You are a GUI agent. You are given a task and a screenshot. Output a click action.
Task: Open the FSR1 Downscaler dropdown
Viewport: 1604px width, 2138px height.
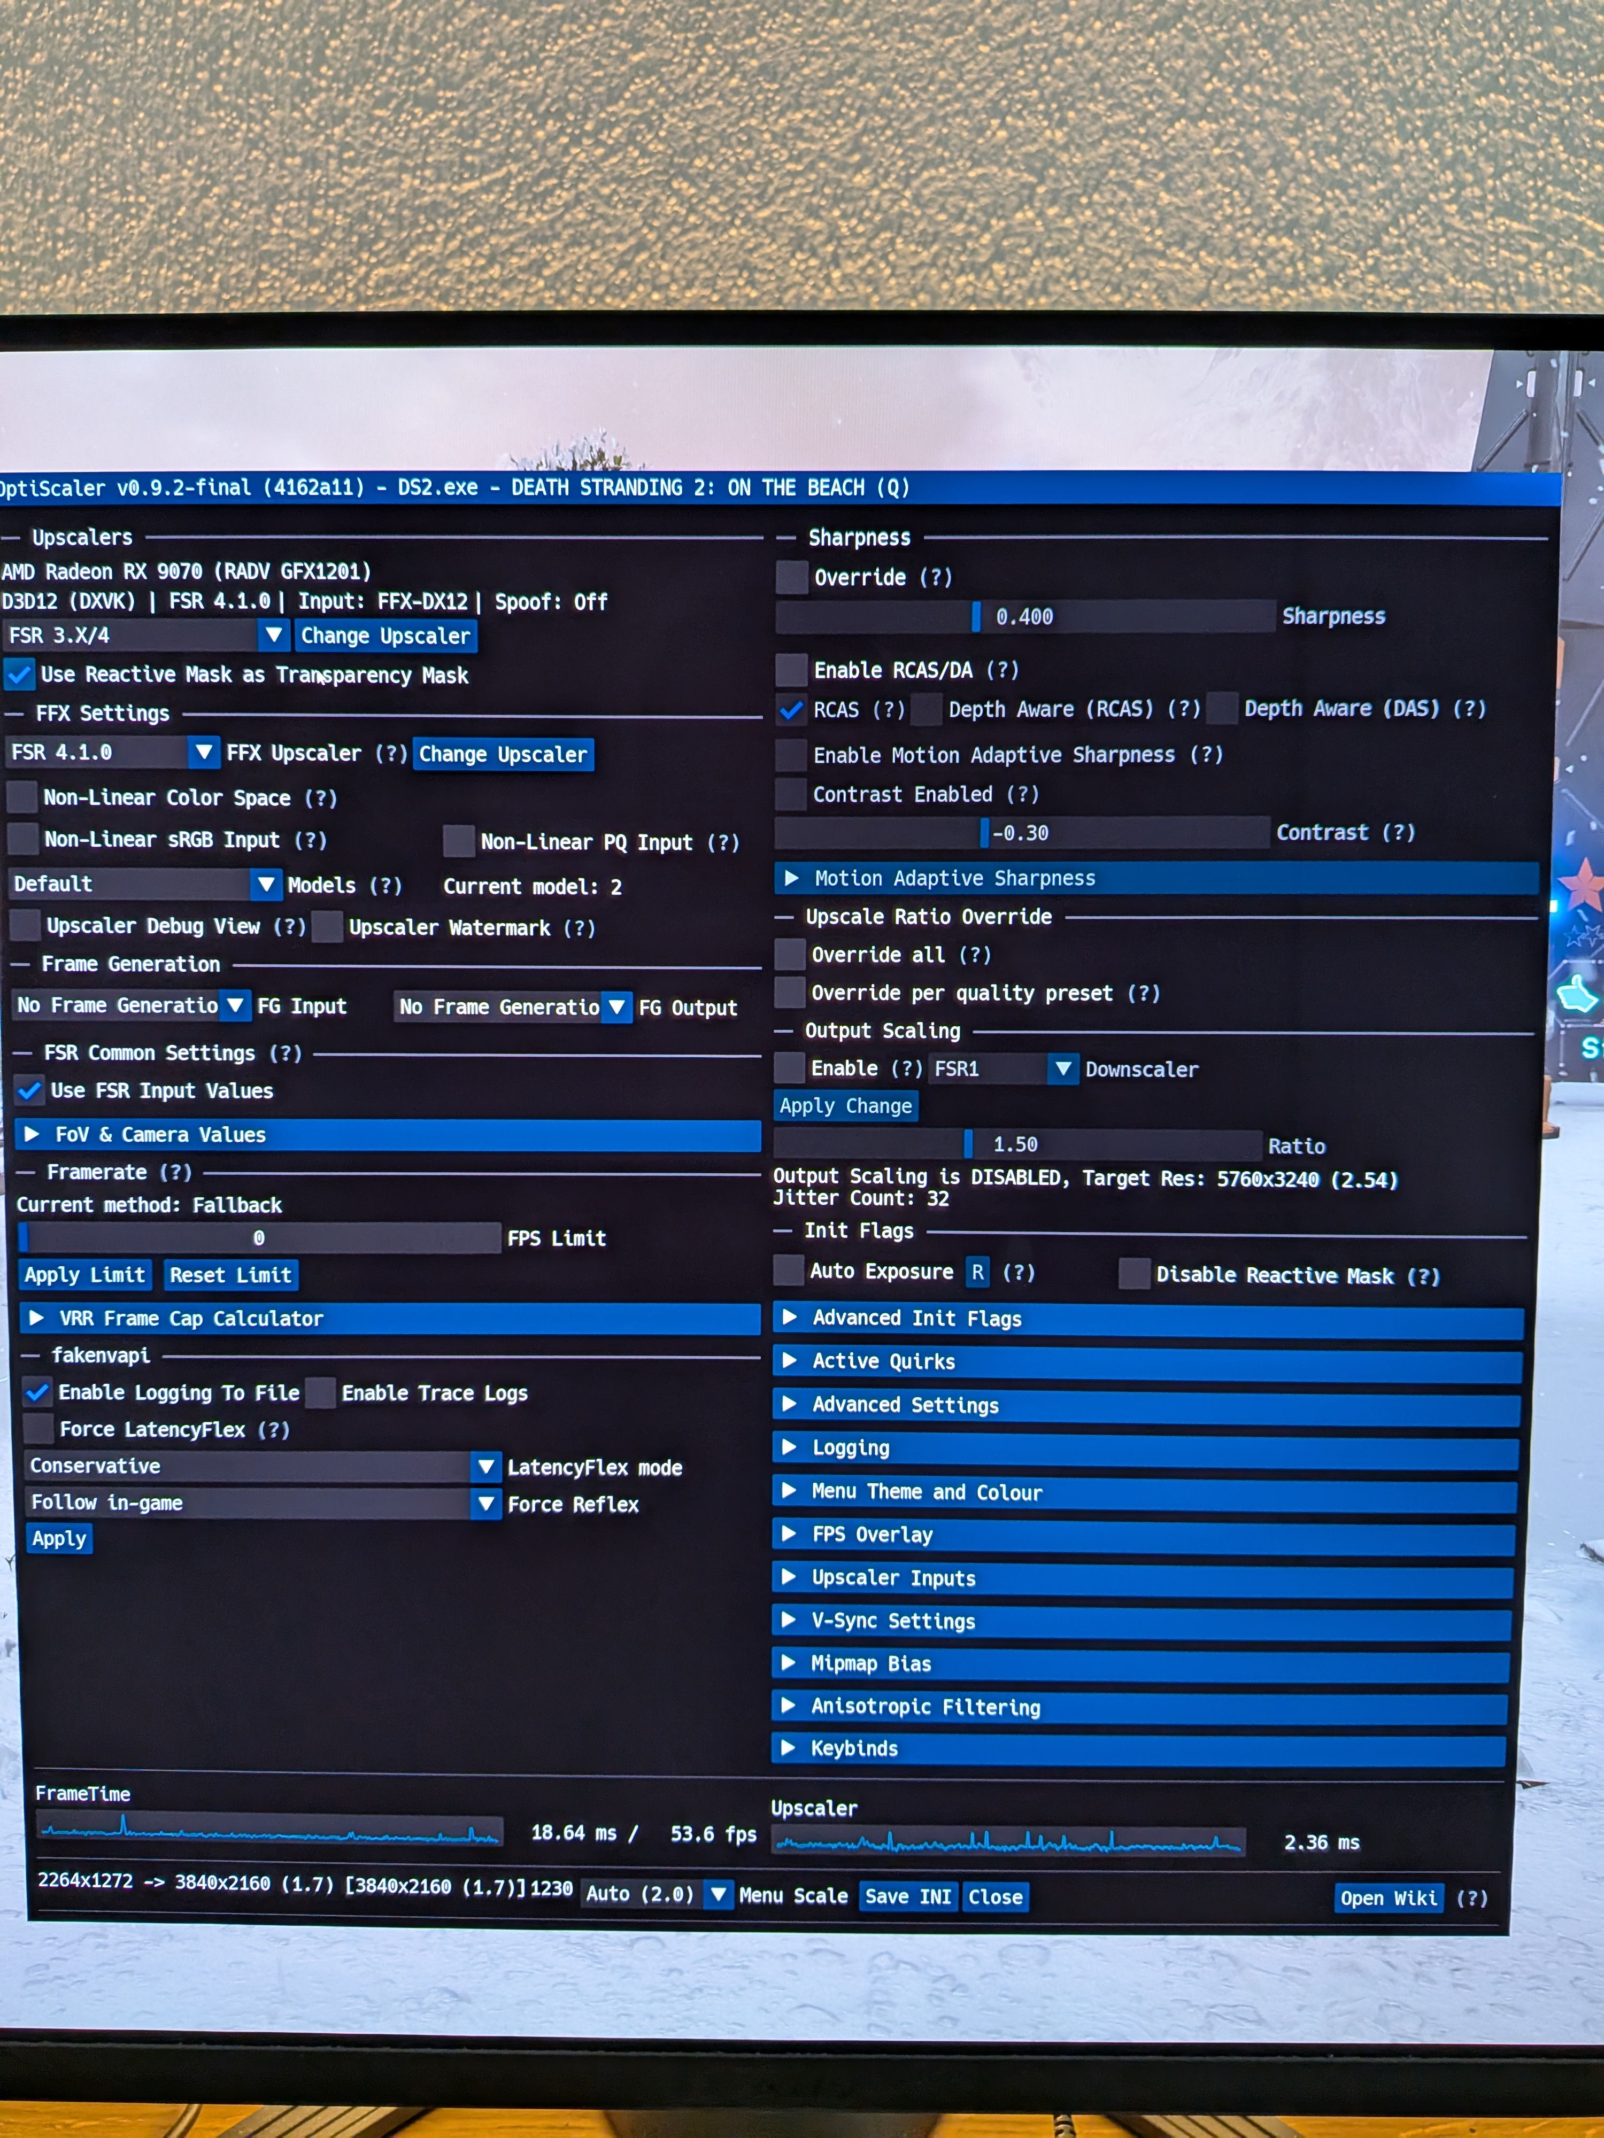click(1004, 1068)
